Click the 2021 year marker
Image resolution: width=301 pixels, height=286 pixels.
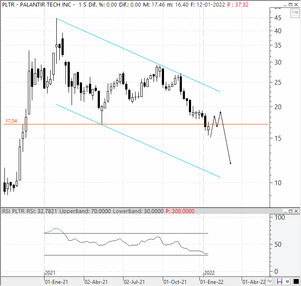click(x=50, y=273)
